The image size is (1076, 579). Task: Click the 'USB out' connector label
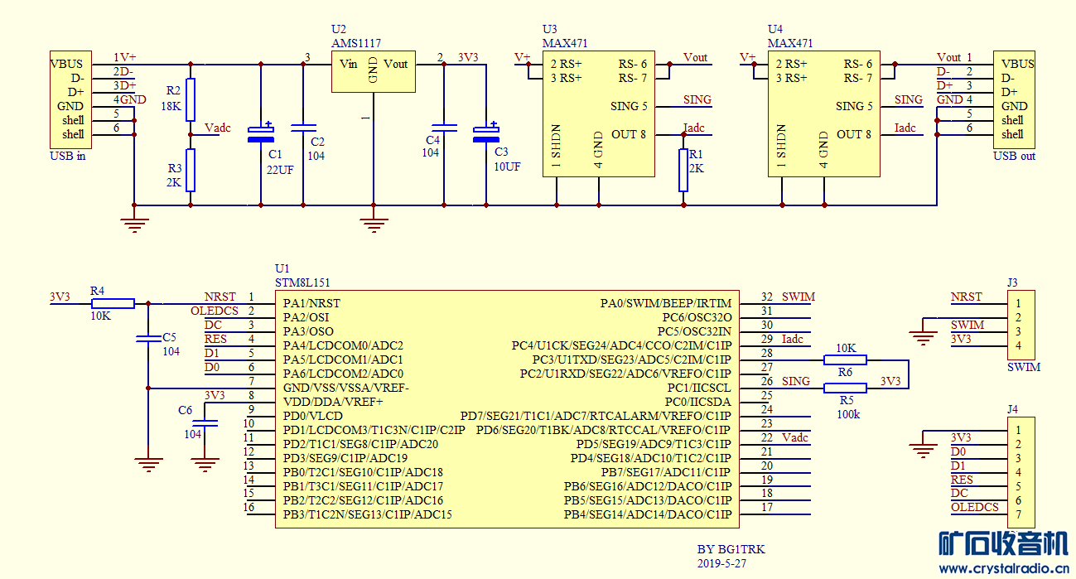coord(1015,156)
